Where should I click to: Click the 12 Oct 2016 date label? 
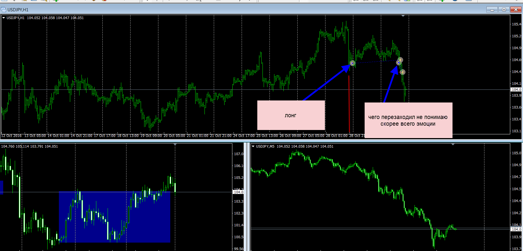tap(11, 135)
